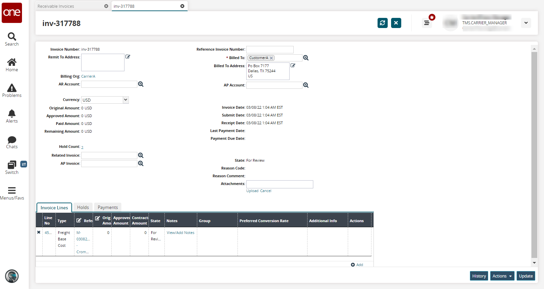Image resolution: width=544 pixels, height=289 pixels.
Task: Click the vertical scrollbar down arrow
Action: [x=534, y=263]
